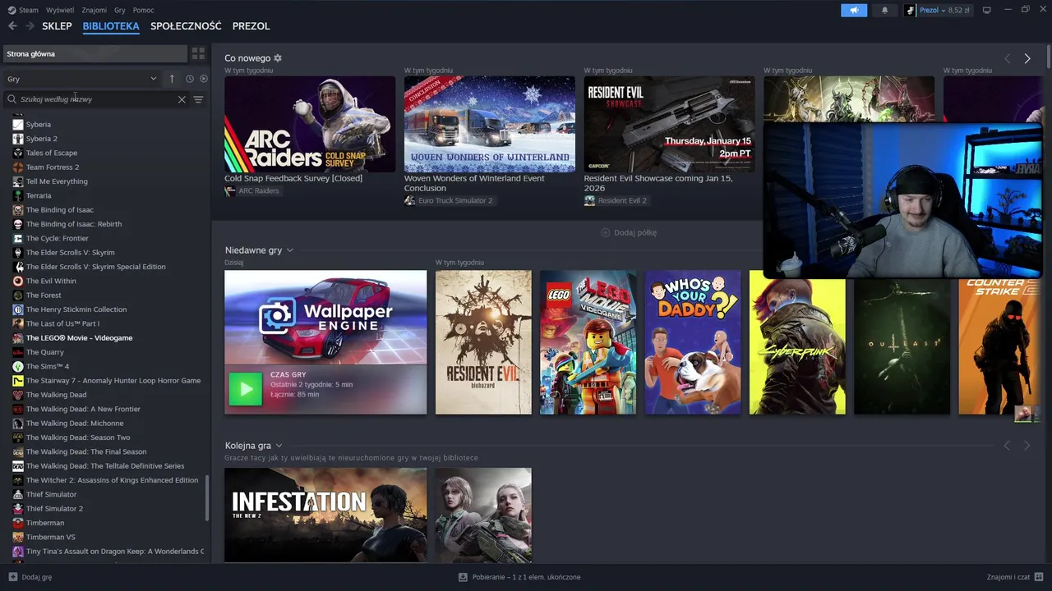Click the recent activity clock icon

pos(189,79)
